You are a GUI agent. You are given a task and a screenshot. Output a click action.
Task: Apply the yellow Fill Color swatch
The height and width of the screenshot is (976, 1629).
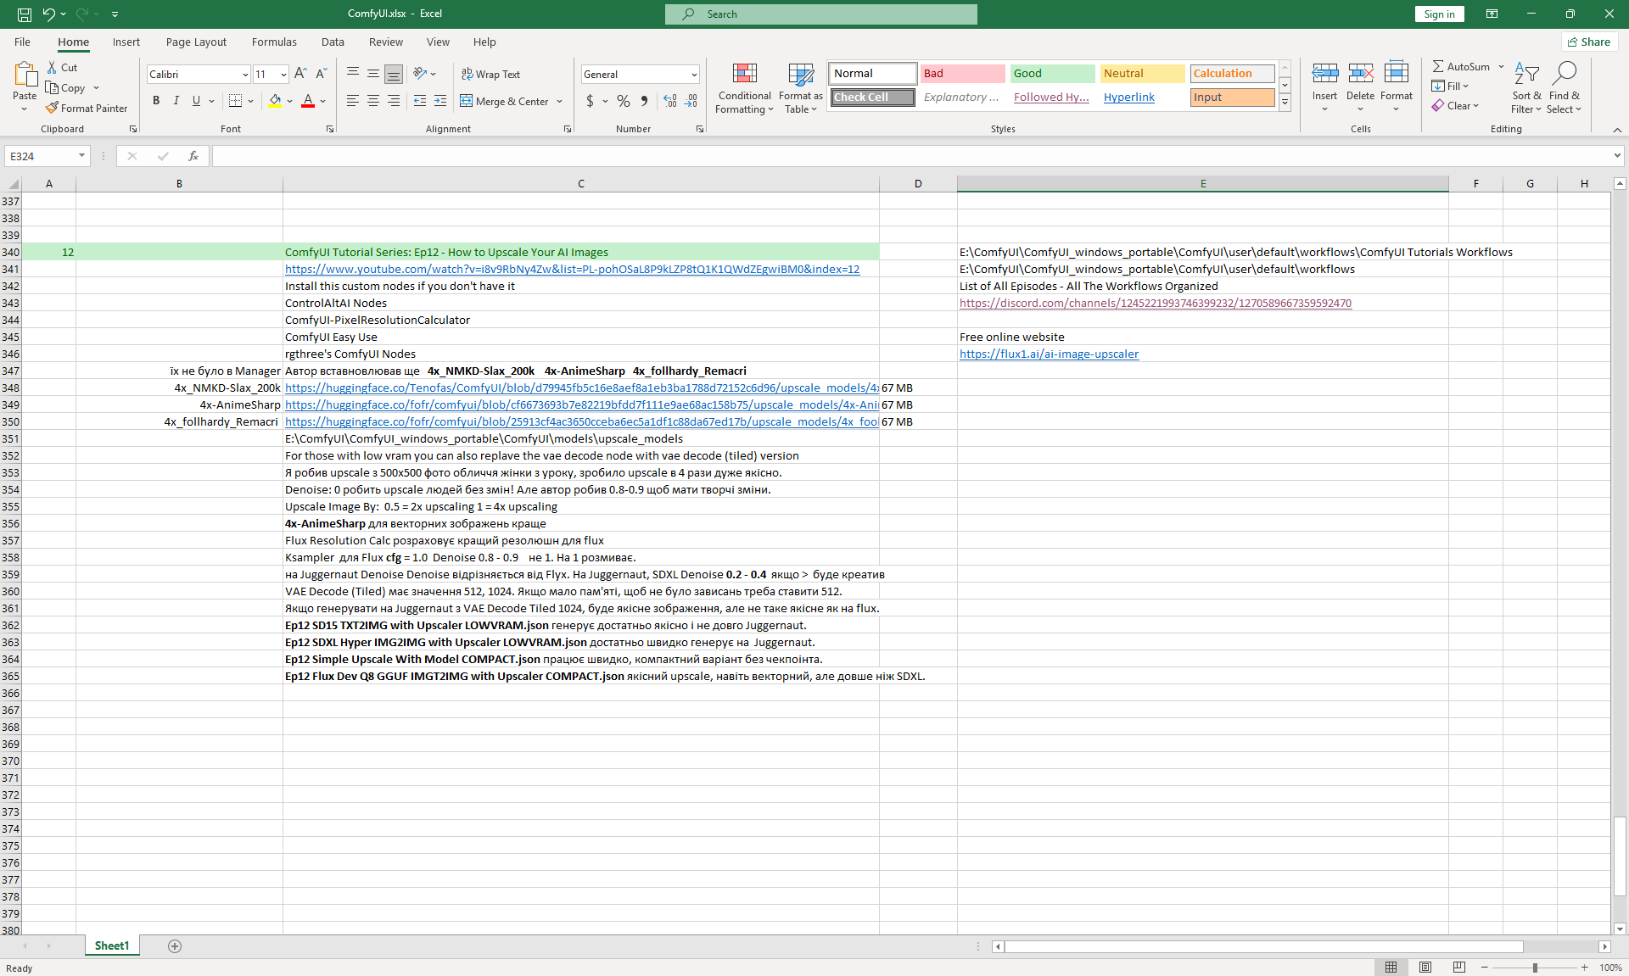(x=275, y=101)
